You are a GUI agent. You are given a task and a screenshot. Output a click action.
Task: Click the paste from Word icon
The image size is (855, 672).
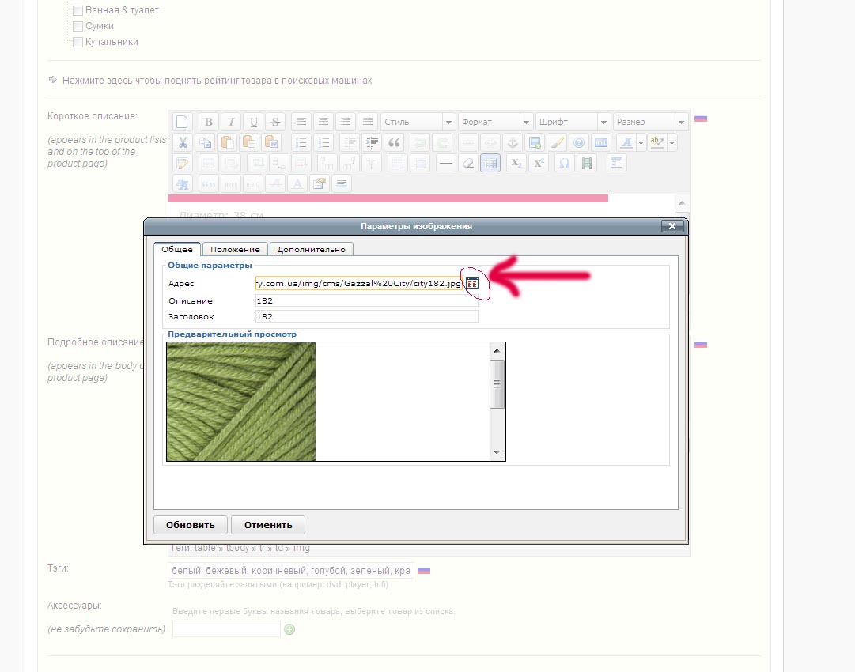point(271,142)
